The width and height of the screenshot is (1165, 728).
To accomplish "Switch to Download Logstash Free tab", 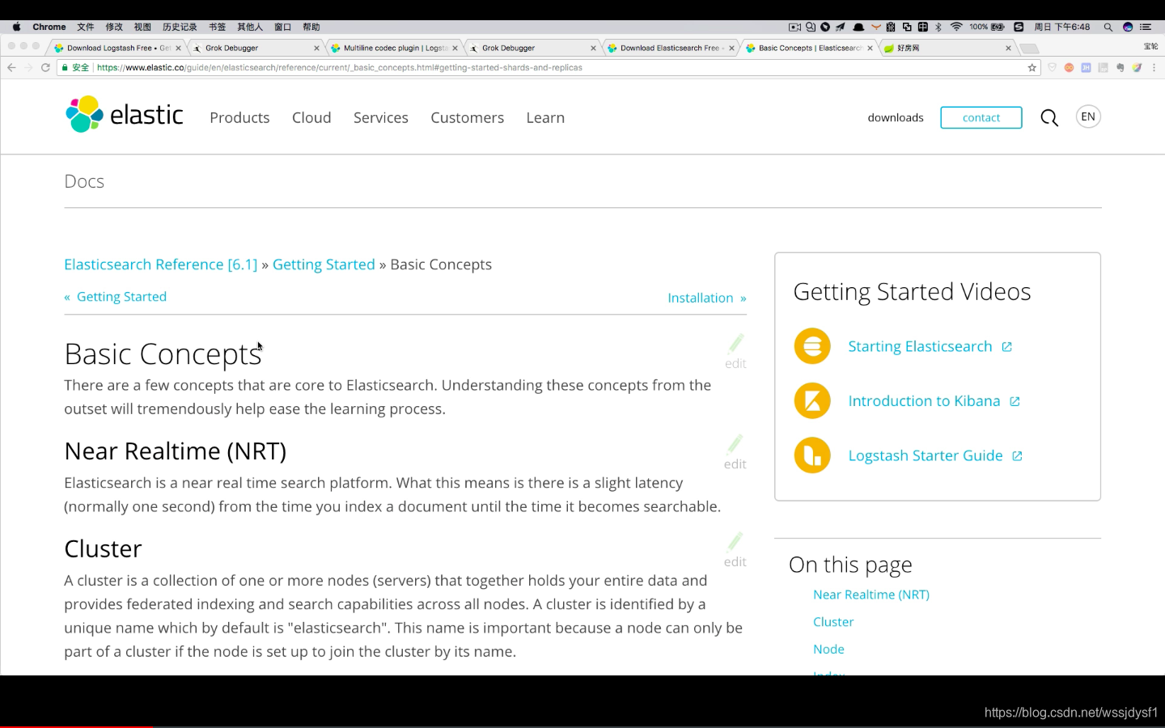I will point(117,49).
